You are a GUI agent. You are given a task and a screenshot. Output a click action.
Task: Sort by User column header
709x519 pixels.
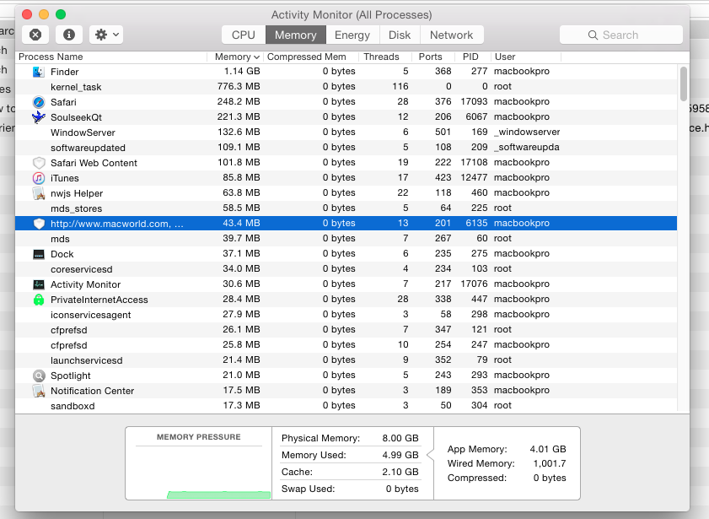coord(526,57)
